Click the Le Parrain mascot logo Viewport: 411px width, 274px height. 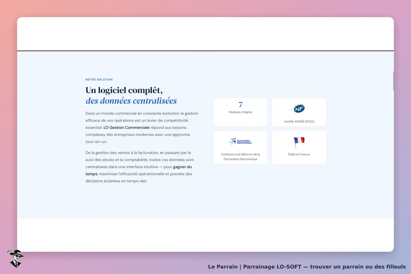pyautogui.click(x=15, y=259)
